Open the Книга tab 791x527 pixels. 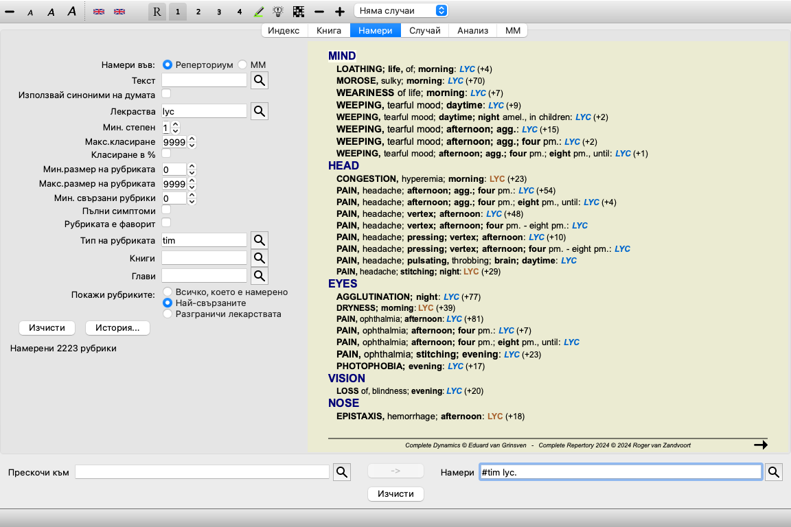coord(329,30)
